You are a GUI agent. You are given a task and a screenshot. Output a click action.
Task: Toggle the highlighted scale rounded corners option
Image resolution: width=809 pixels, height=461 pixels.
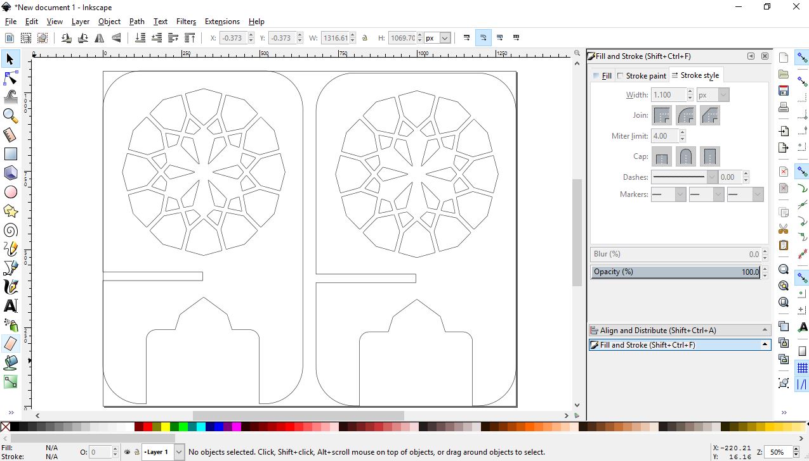pos(483,38)
